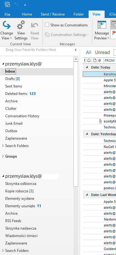Show All messages filter
The width and height of the screenshot is (116, 255).
tap(89, 52)
